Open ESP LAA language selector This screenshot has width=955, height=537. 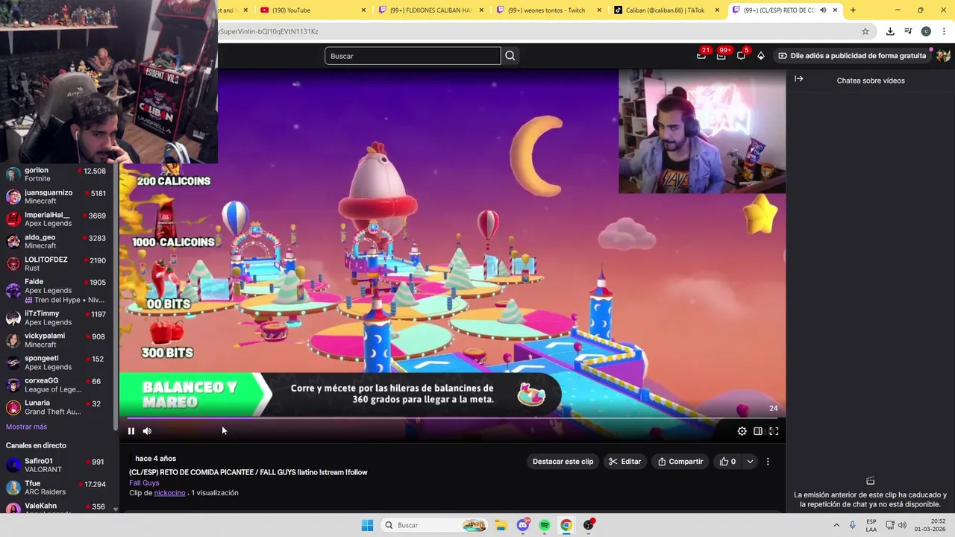871,525
